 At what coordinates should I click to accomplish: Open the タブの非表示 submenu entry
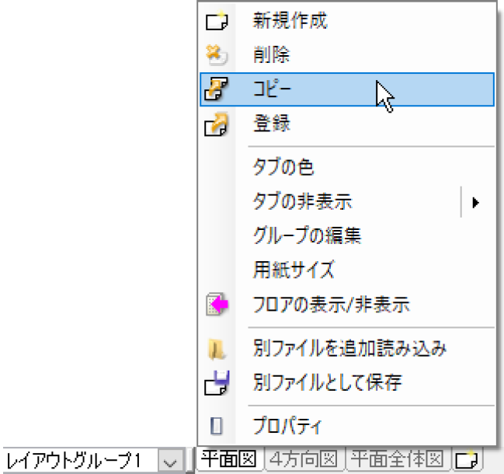(x=346, y=202)
